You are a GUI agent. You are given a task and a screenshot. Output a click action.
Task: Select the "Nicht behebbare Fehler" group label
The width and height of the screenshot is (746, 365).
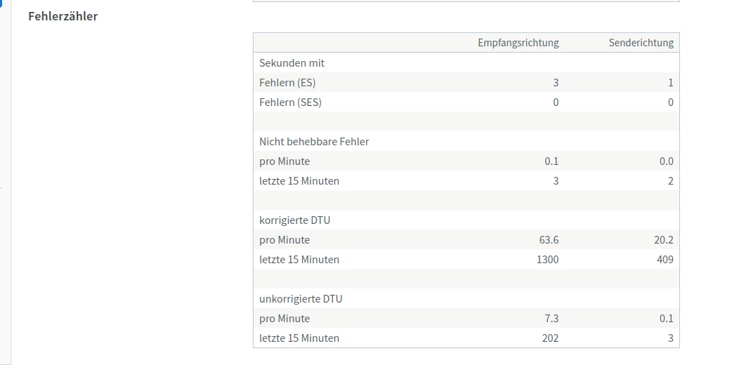click(314, 142)
